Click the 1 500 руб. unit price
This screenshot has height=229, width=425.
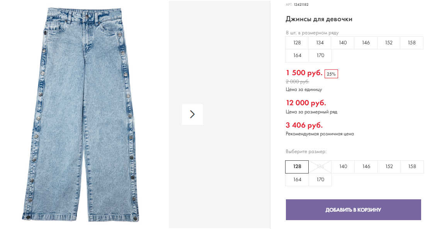(304, 73)
